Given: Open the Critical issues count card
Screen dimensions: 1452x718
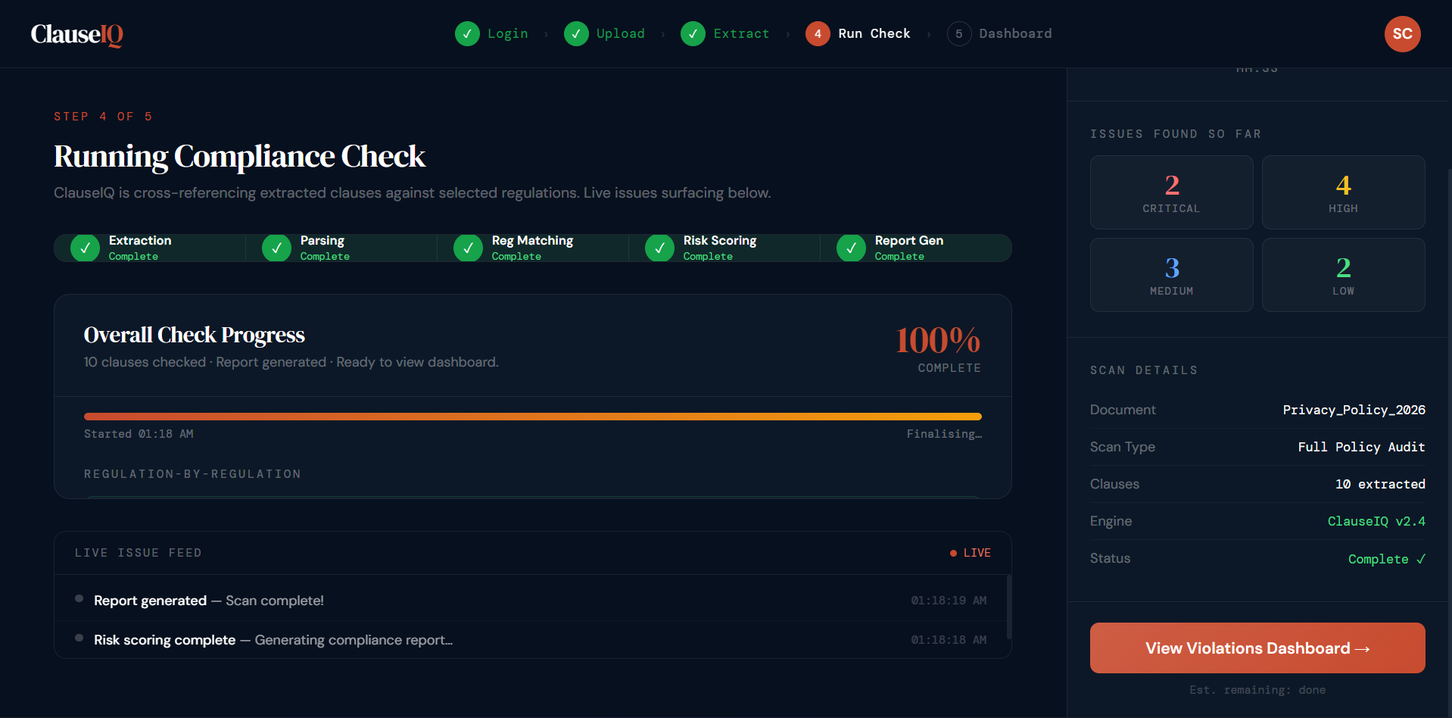Looking at the screenshot, I should tap(1171, 192).
